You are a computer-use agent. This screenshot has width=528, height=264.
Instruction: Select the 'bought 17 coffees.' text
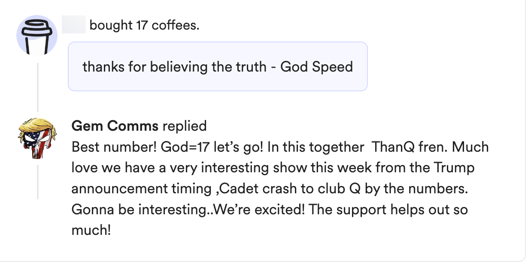(144, 26)
